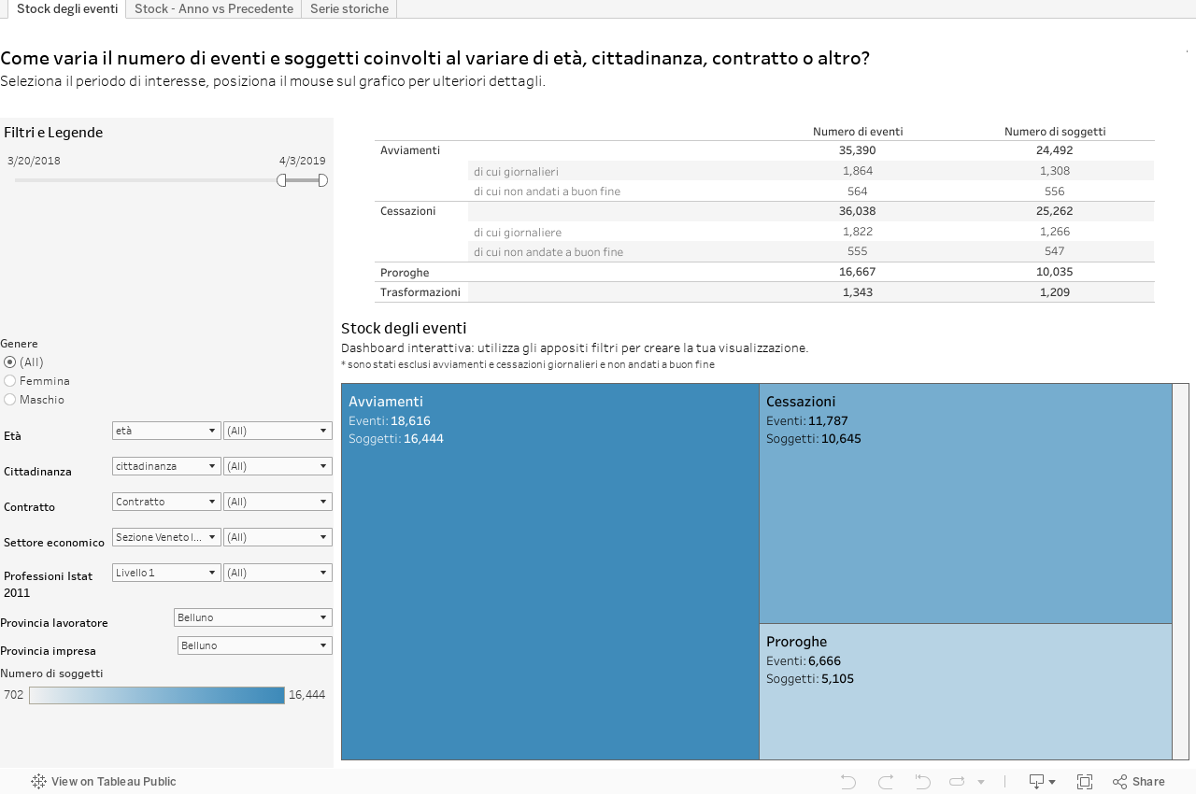
Task: Select the Proroghe treemap block
Action: pyautogui.click(x=965, y=692)
